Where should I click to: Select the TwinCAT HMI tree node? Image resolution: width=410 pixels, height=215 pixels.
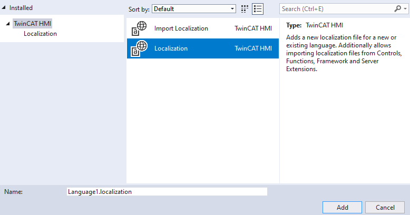pyautogui.click(x=33, y=24)
